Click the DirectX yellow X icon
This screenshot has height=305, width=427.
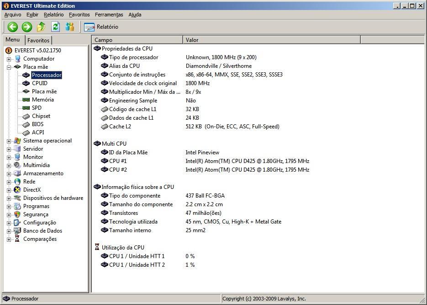tap(17, 190)
